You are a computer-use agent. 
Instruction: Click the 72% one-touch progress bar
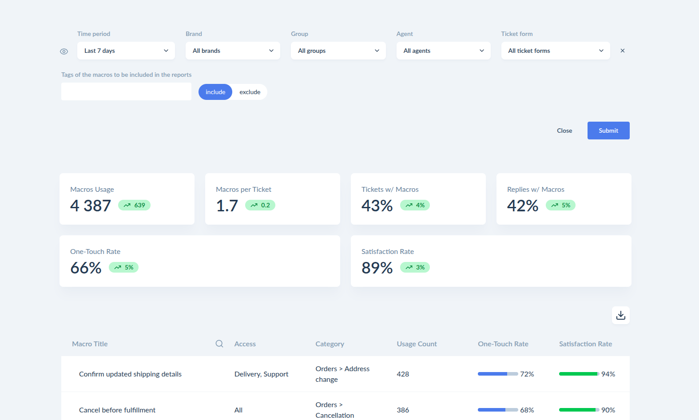[498, 374]
